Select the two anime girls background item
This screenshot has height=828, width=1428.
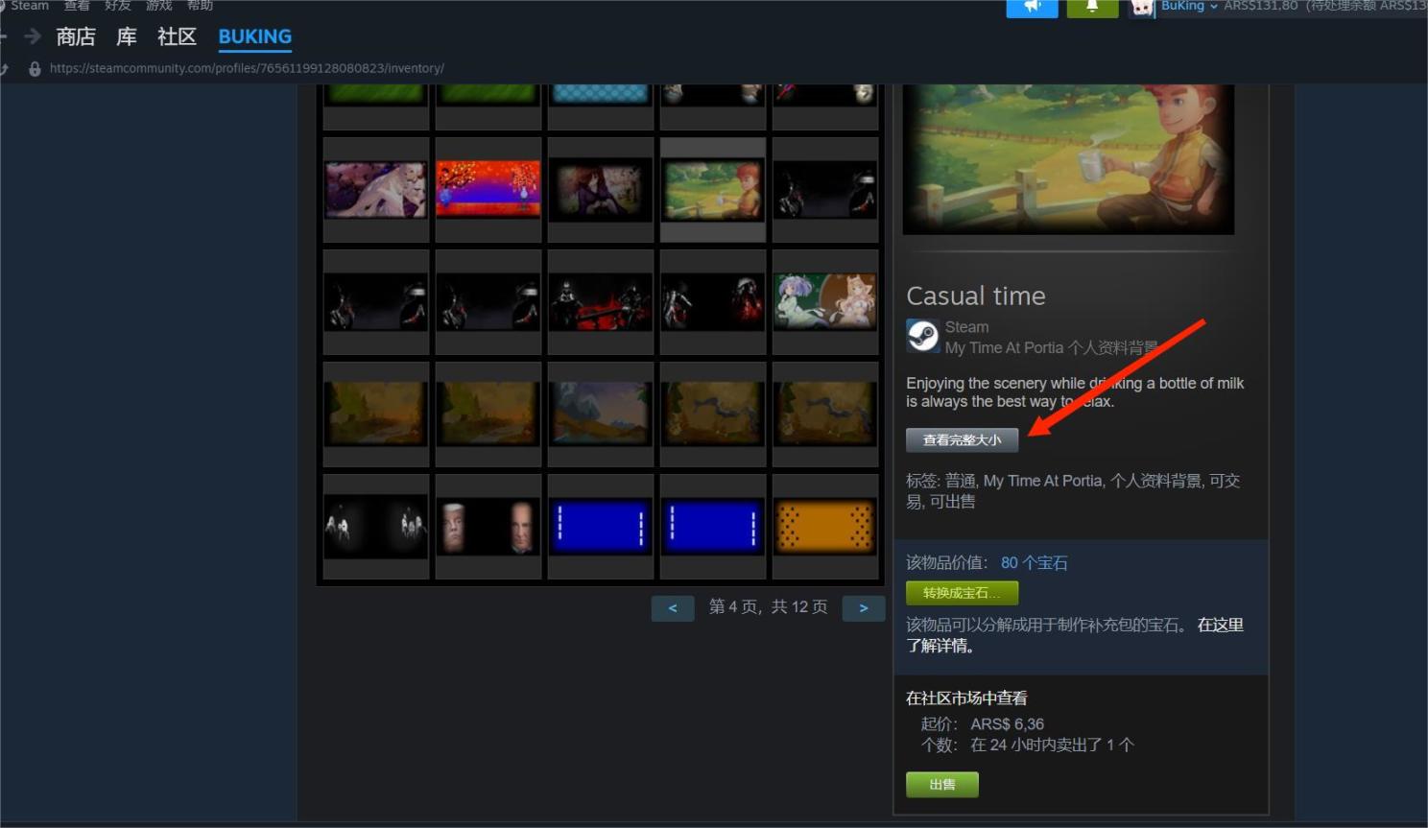[x=825, y=301]
